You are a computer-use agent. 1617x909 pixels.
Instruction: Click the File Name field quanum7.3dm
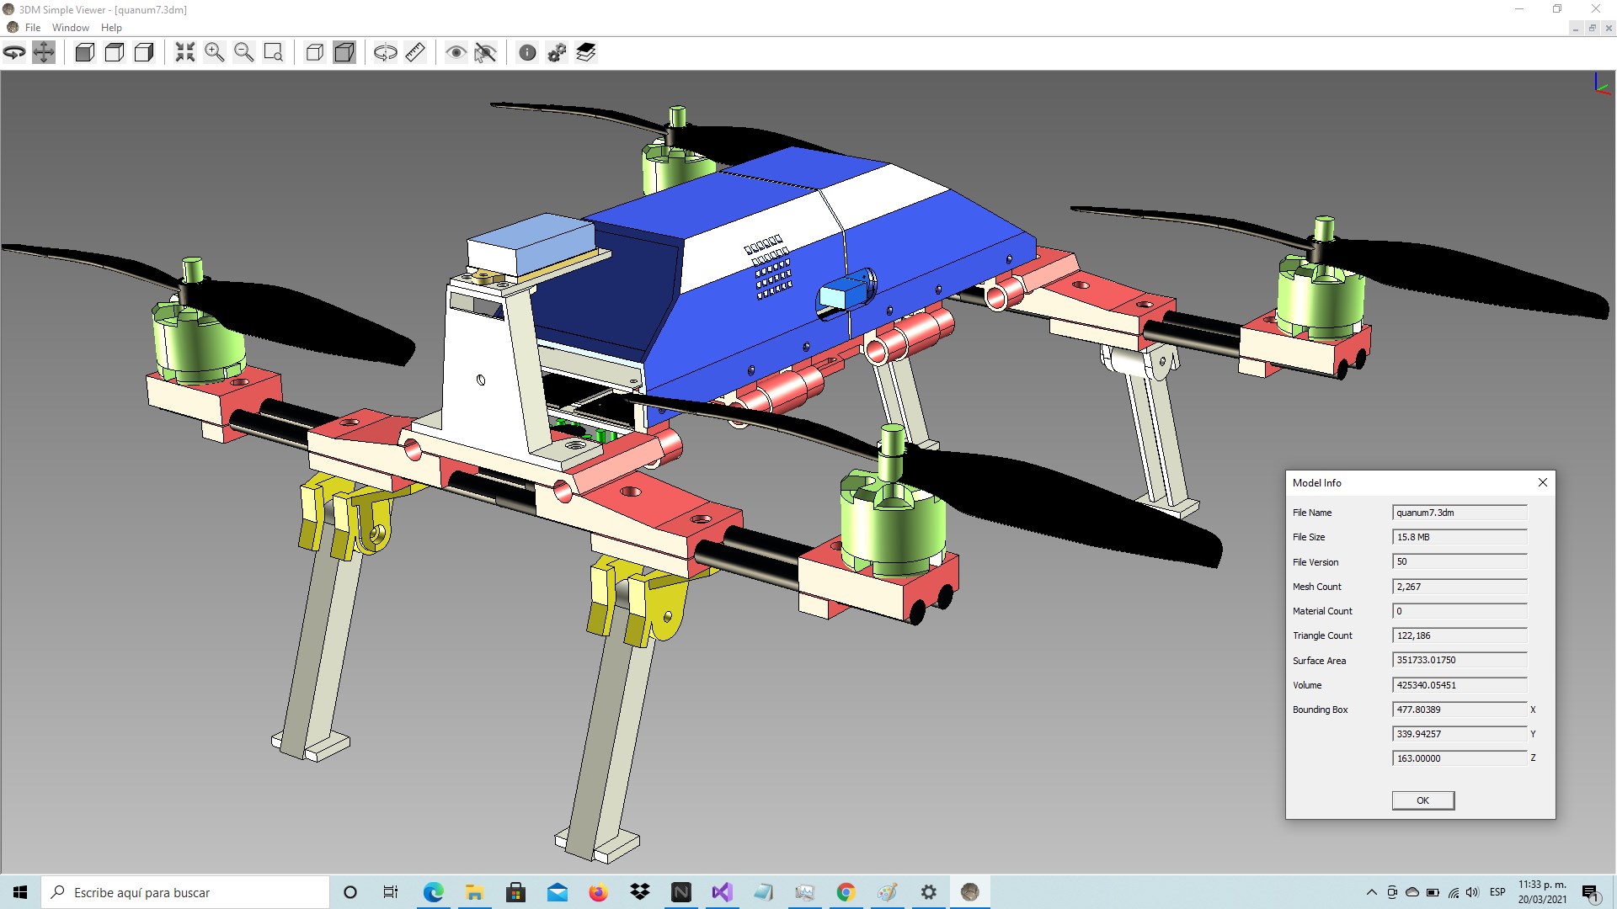click(1459, 513)
